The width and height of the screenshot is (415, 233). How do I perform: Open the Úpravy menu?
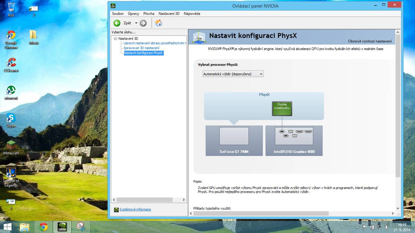(x=133, y=14)
